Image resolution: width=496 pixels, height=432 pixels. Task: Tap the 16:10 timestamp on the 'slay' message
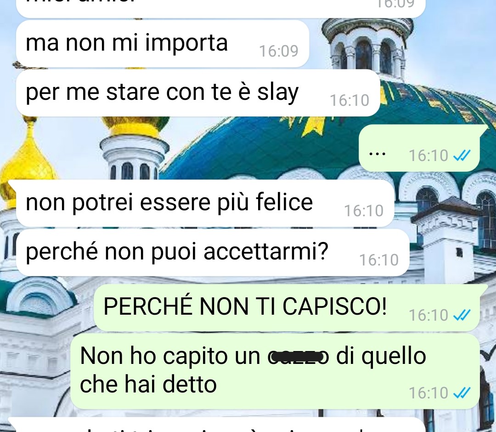[349, 100]
